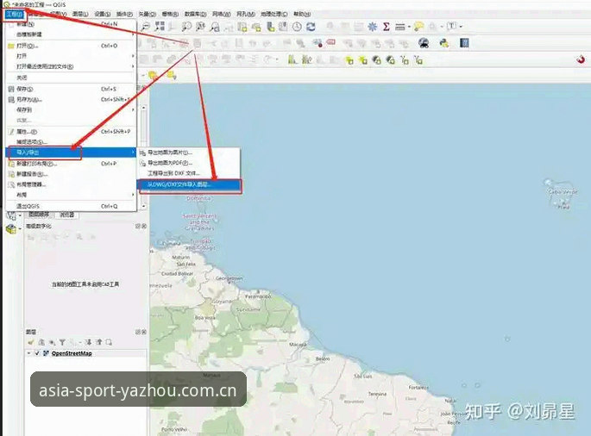591x436 pixels.
Task: Close the advanced digitizing panel
Action: click(144, 226)
